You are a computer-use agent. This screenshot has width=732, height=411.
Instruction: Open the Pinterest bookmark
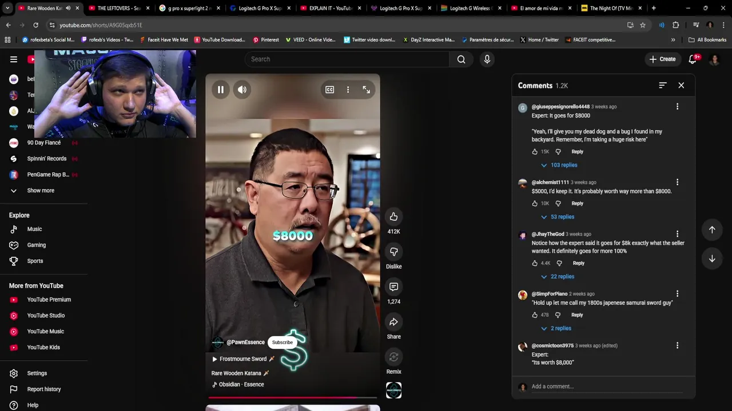(266, 40)
